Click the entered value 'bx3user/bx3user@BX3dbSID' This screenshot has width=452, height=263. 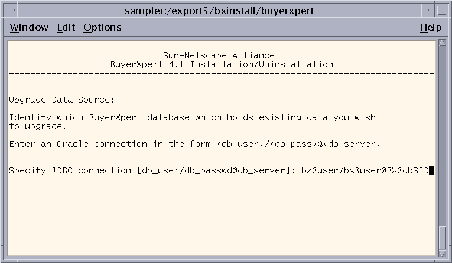coord(365,170)
